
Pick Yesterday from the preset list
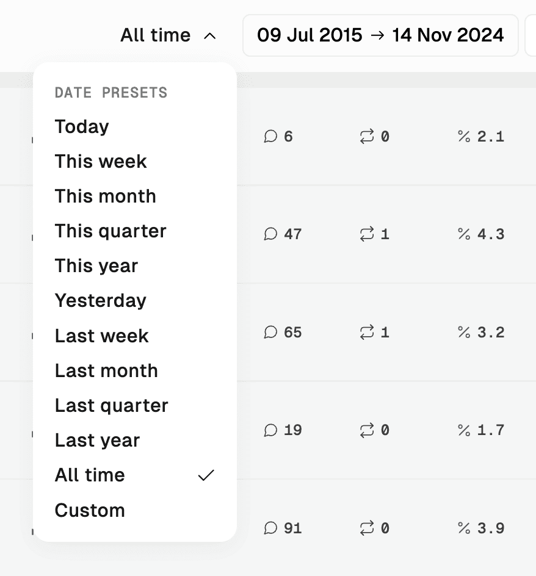[x=101, y=301]
